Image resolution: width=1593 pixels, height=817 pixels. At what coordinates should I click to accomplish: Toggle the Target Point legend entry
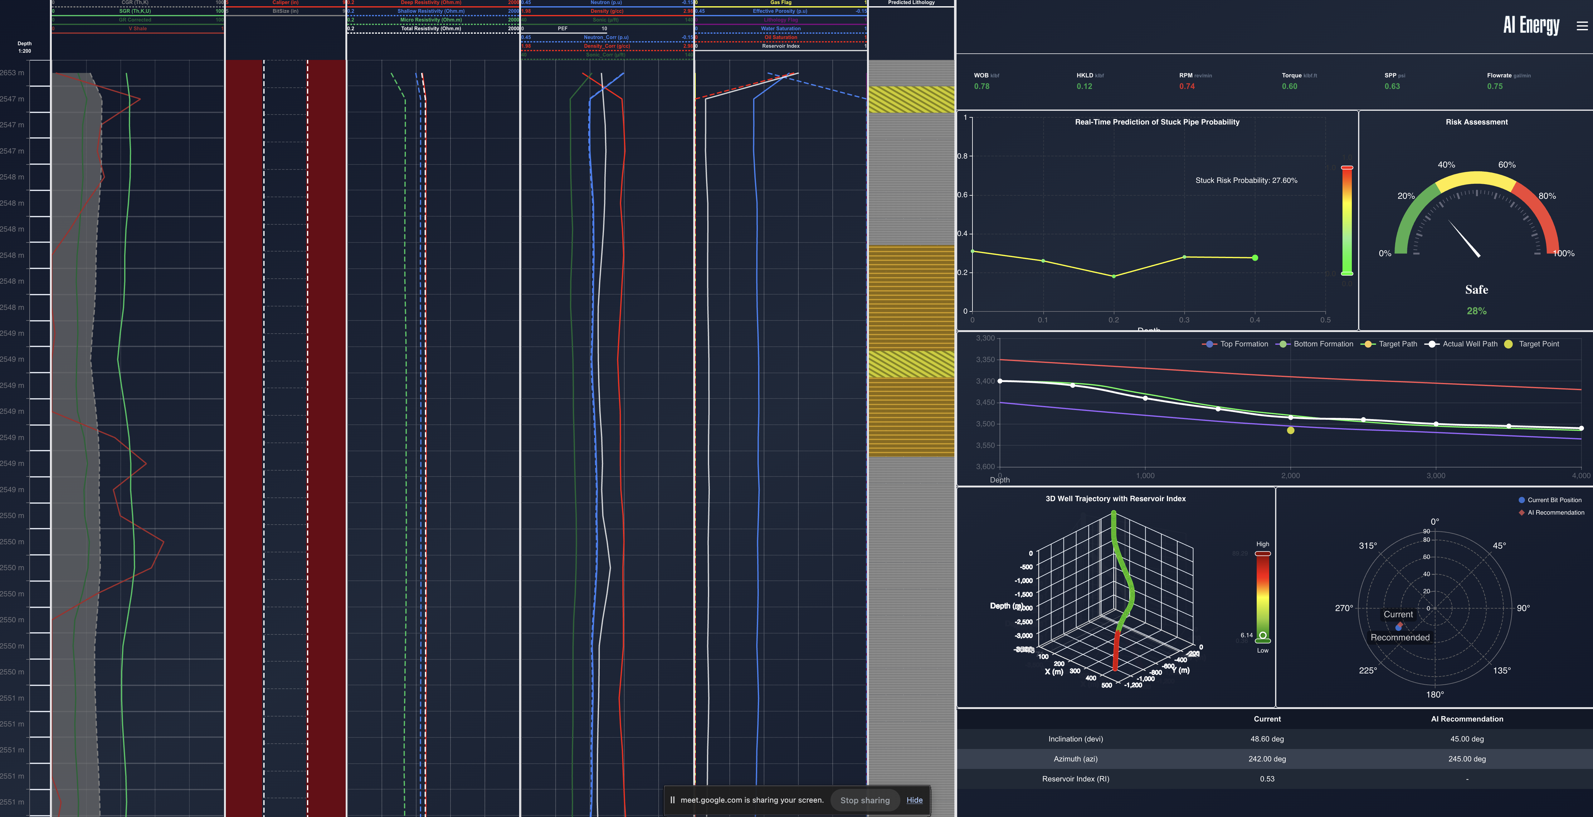[1531, 344]
